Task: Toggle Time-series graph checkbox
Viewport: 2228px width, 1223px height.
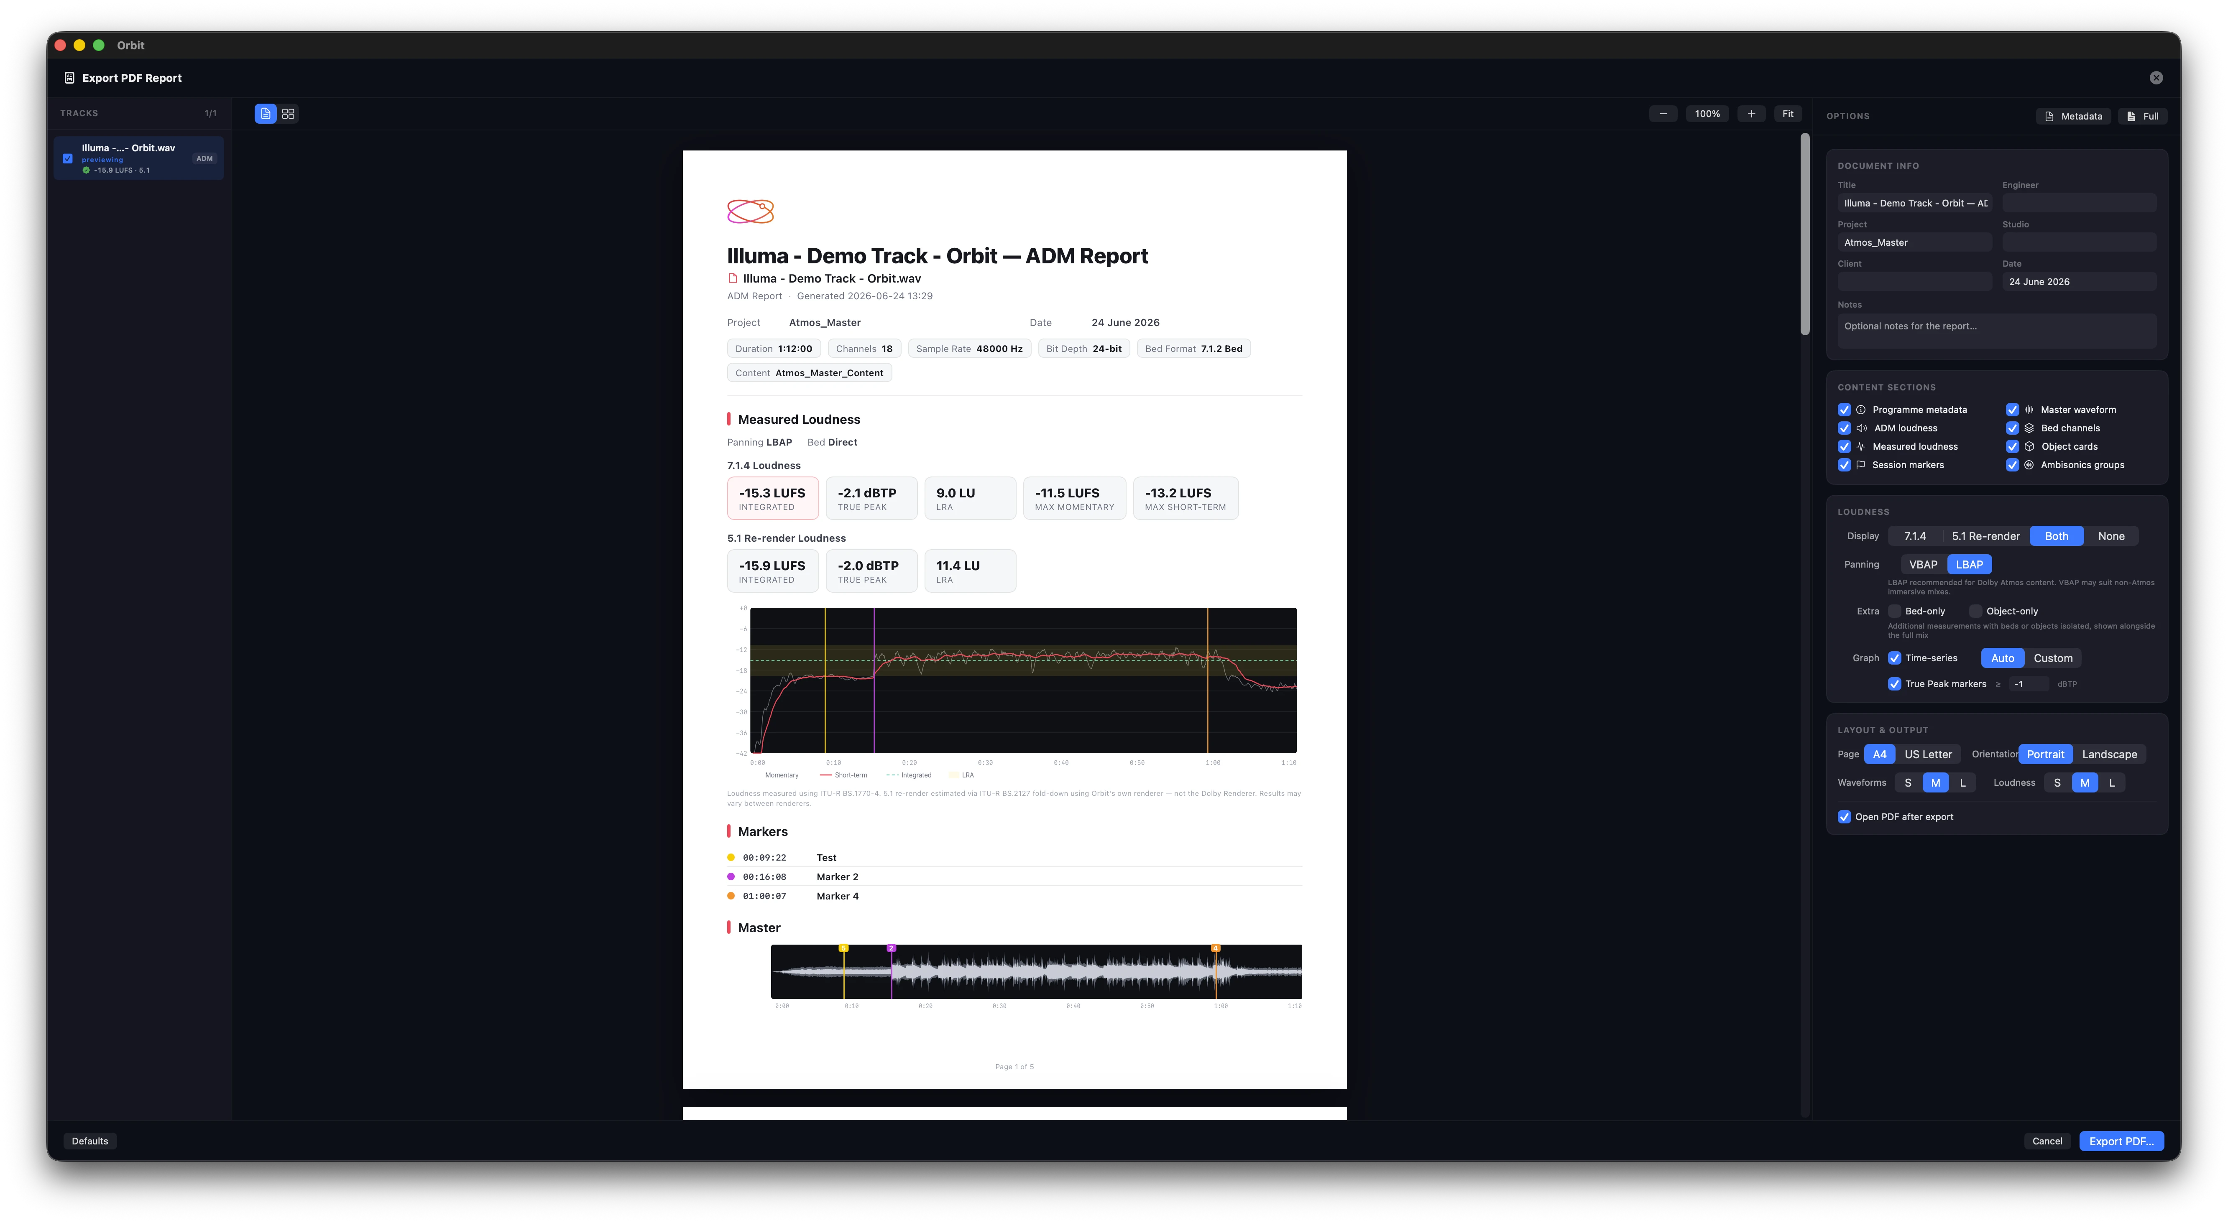Action: coord(1894,658)
